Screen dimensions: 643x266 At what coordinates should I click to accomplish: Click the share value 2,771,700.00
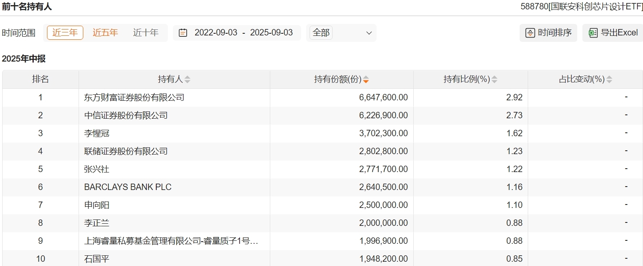tap(383, 169)
